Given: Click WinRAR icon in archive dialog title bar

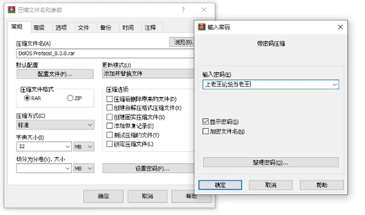Looking at the screenshot, I should (11, 10).
